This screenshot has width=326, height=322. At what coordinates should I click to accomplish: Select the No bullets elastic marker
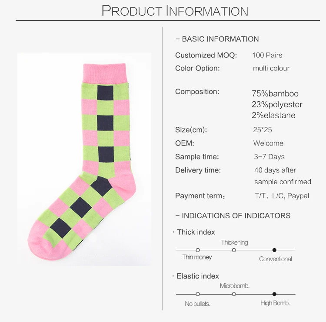click(198, 294)
